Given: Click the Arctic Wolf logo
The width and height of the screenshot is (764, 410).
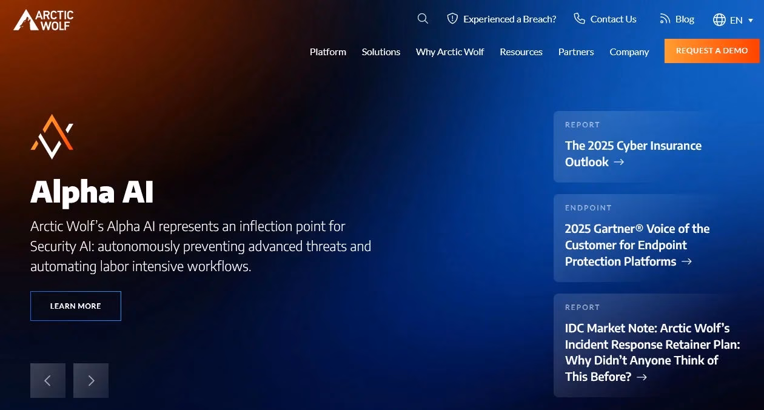Looking at the screenshot, I should (x=44, y=20).
